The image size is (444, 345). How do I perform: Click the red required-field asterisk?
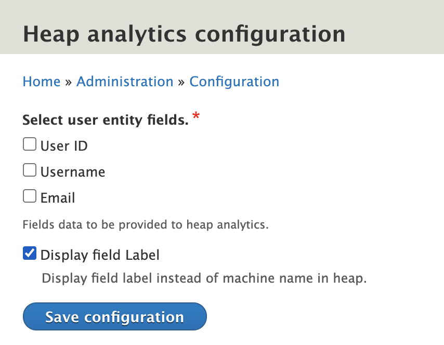point(195,117)
